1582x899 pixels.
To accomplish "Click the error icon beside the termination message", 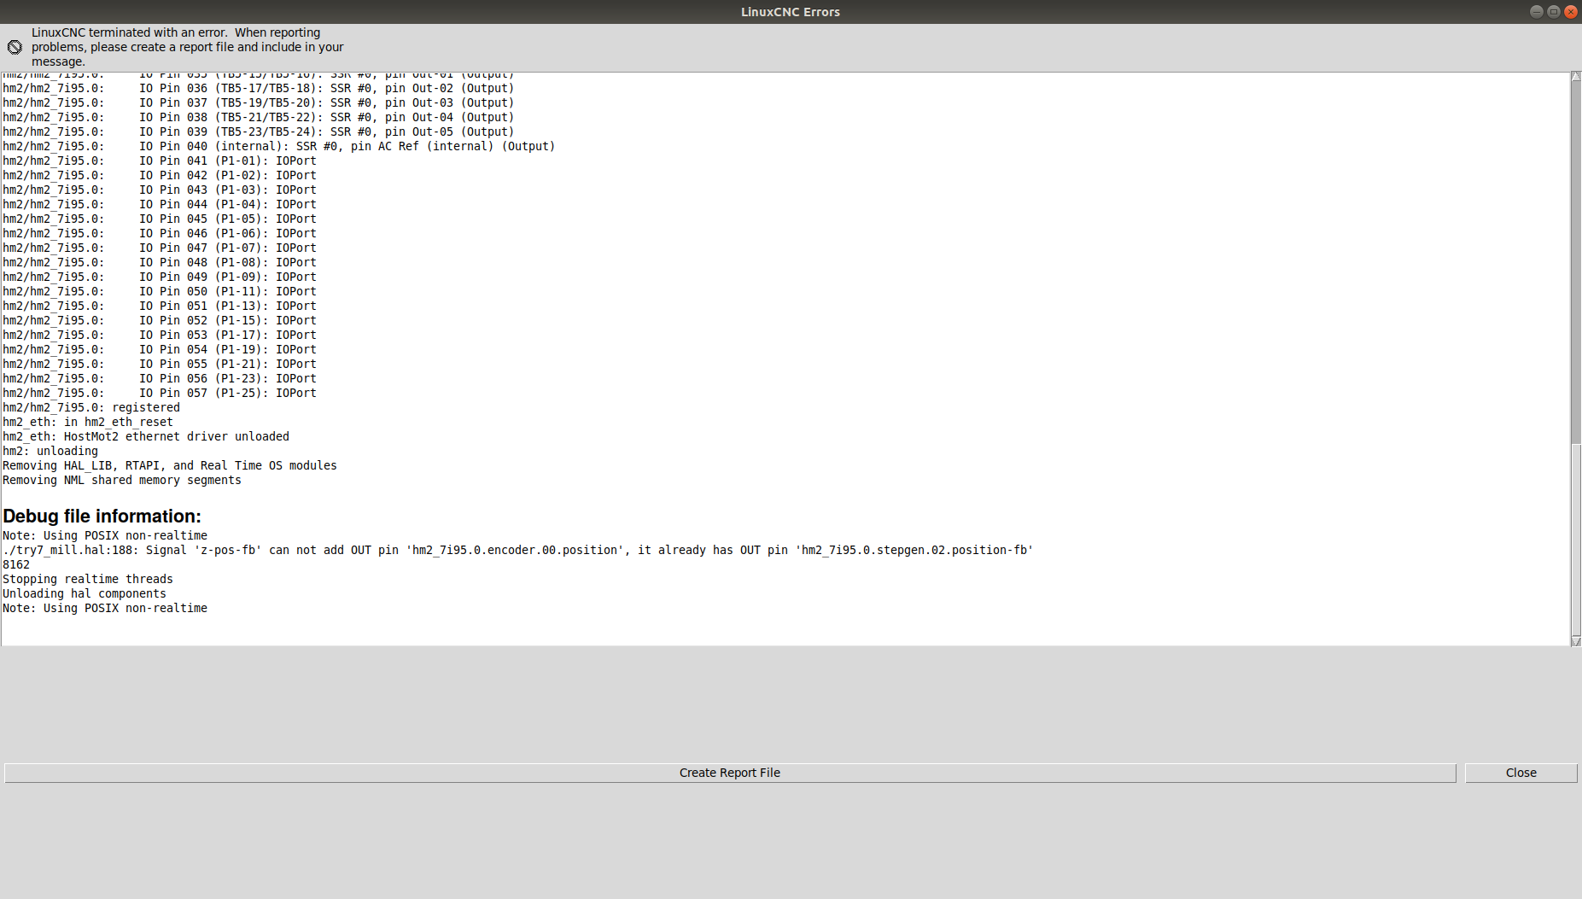I will [15, 47].
